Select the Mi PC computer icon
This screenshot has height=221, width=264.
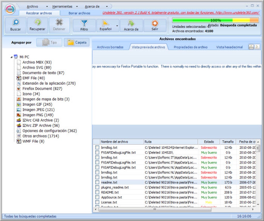(16, 57)
